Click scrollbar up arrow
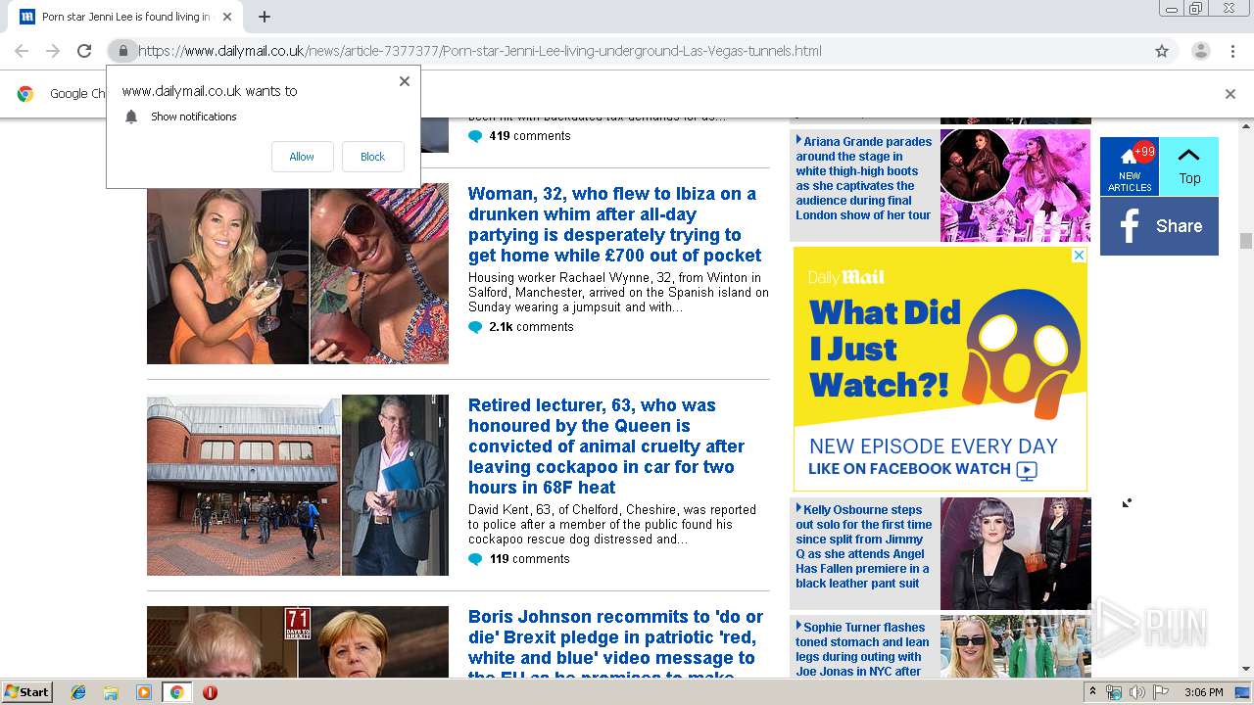 [1246, 126]
